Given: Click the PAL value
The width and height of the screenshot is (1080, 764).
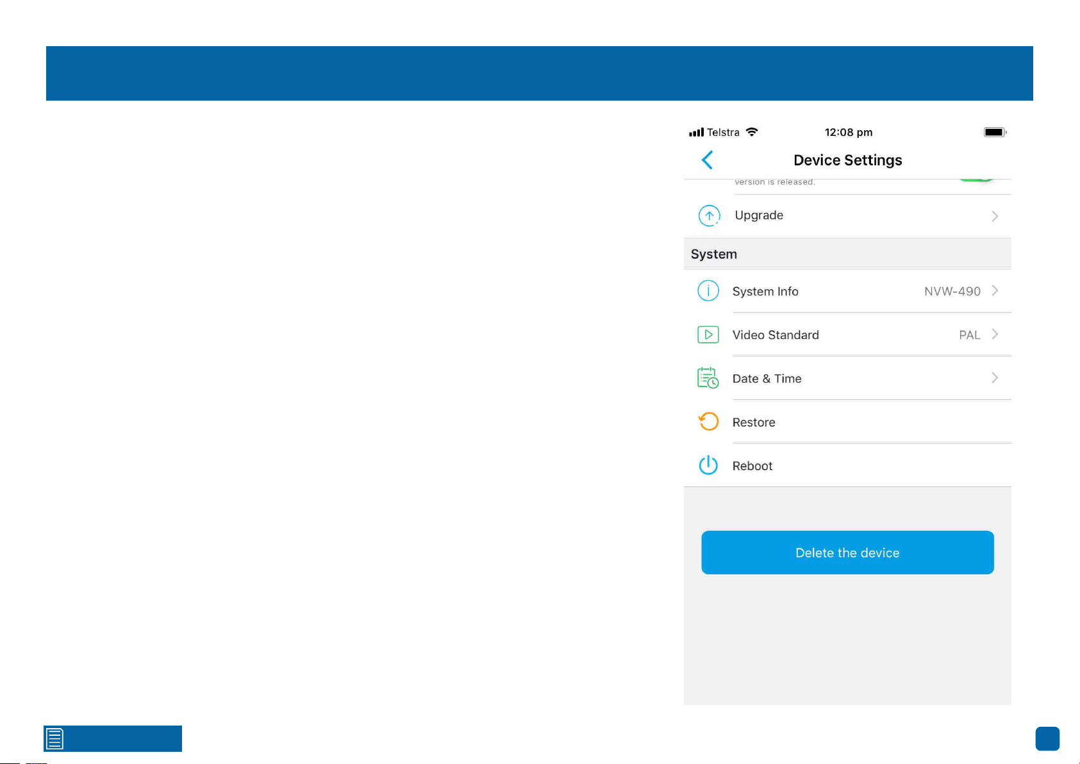Looking at the screenshot, I should click(970, 335).
